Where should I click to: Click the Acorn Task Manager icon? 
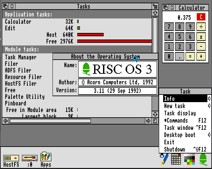click(203, 159)
